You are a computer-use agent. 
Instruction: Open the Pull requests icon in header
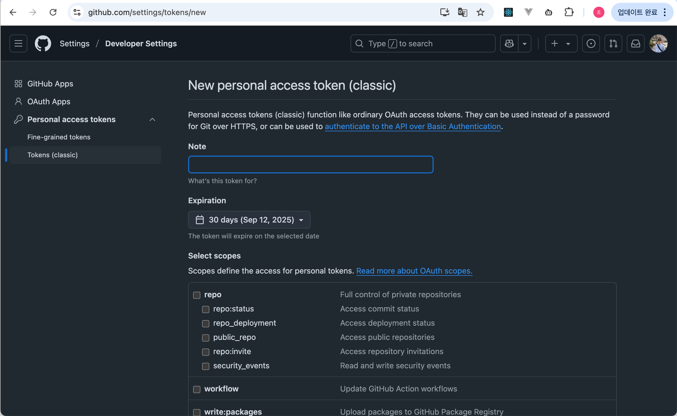(x=613, y=43)
